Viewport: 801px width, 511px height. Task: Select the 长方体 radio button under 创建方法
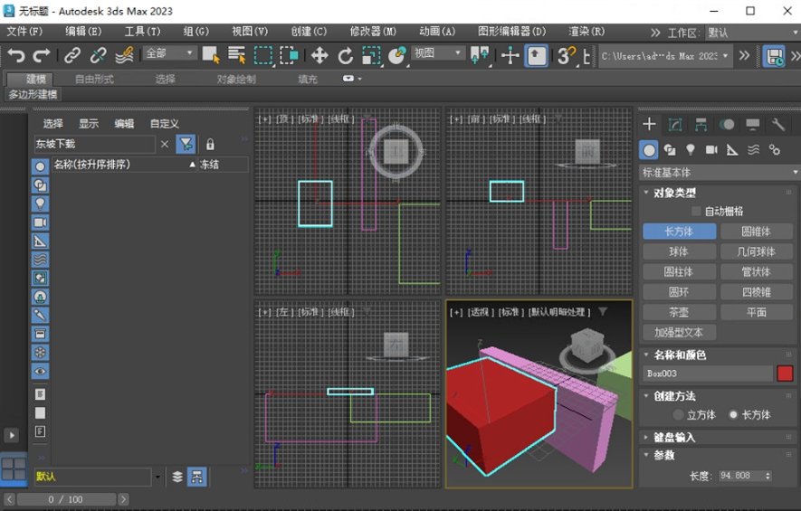pos(733,414)
